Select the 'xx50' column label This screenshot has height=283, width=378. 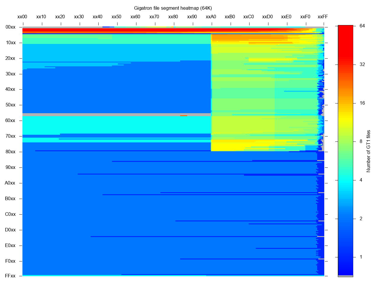[x=116, y=17]
